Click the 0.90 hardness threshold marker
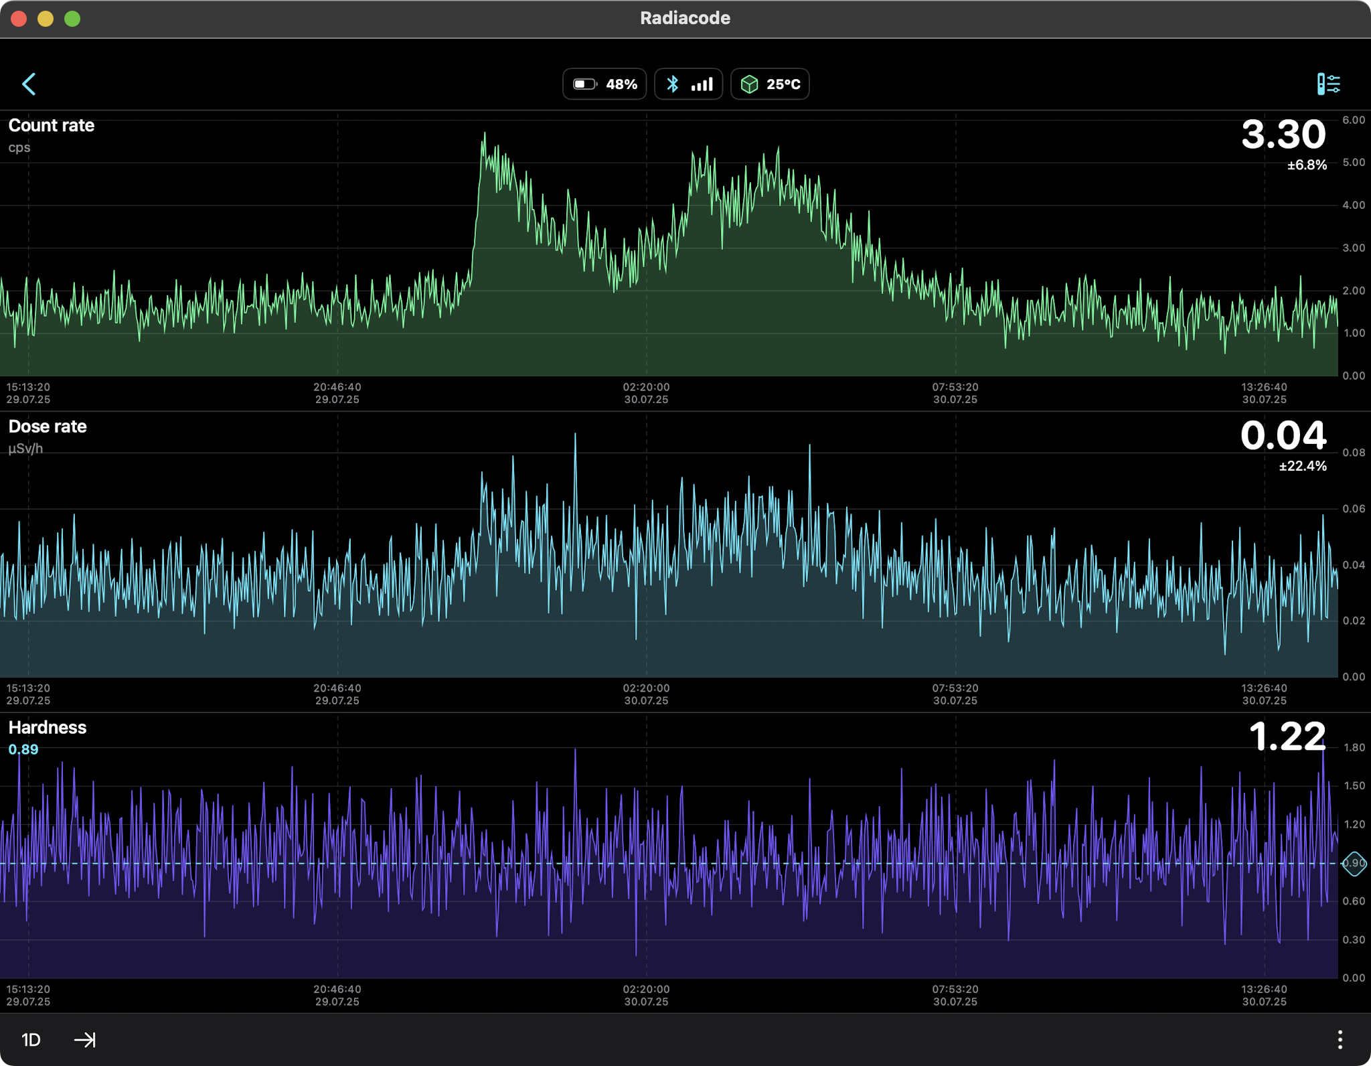 1354,864
